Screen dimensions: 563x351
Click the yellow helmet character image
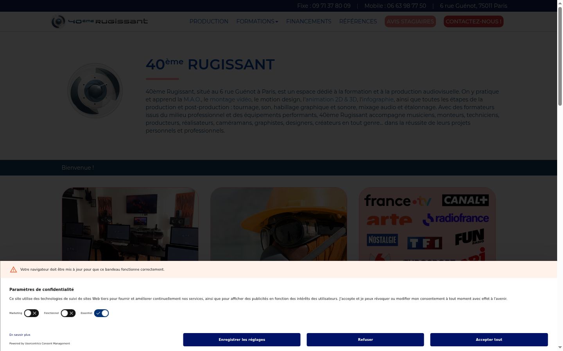tap(279, 224)
